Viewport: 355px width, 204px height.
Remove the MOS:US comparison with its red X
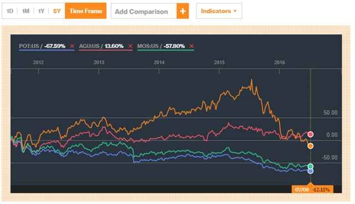[x=191, y=46]
